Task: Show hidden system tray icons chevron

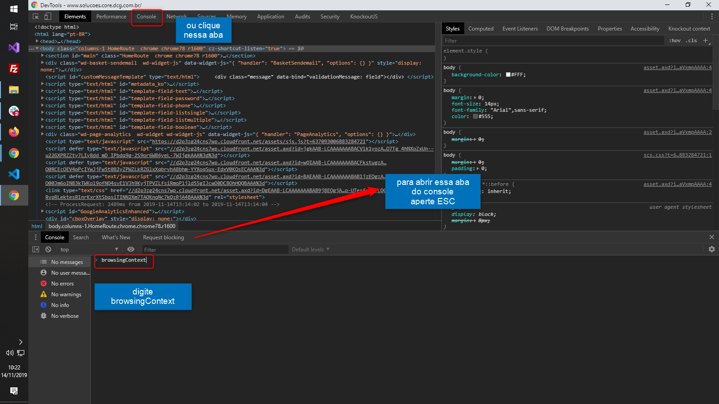Action: coord(21,342)
